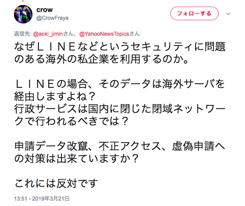This screenshot has width=245, height=206.
Task: Click the 返信先 reply-to label
Action: 23,33
